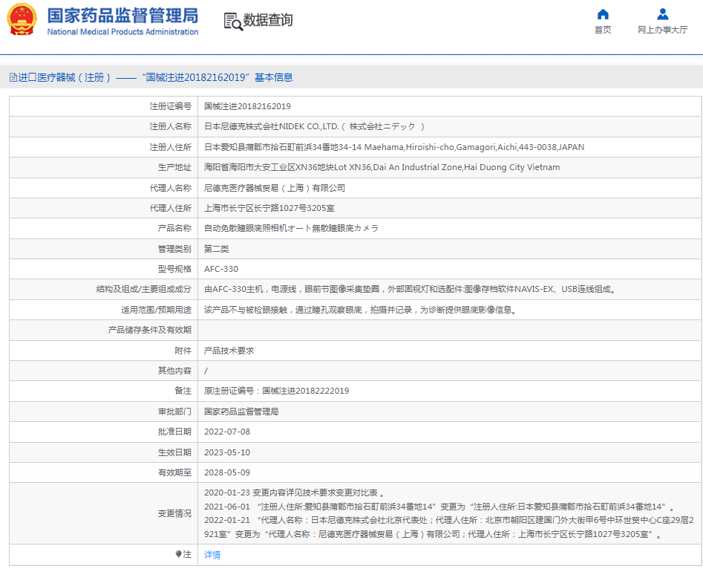Select the 国械注进20182162019 基本信息 page title
Image resolution: width=703 pixels, height=569 pixels.
(x=218, y=77)
